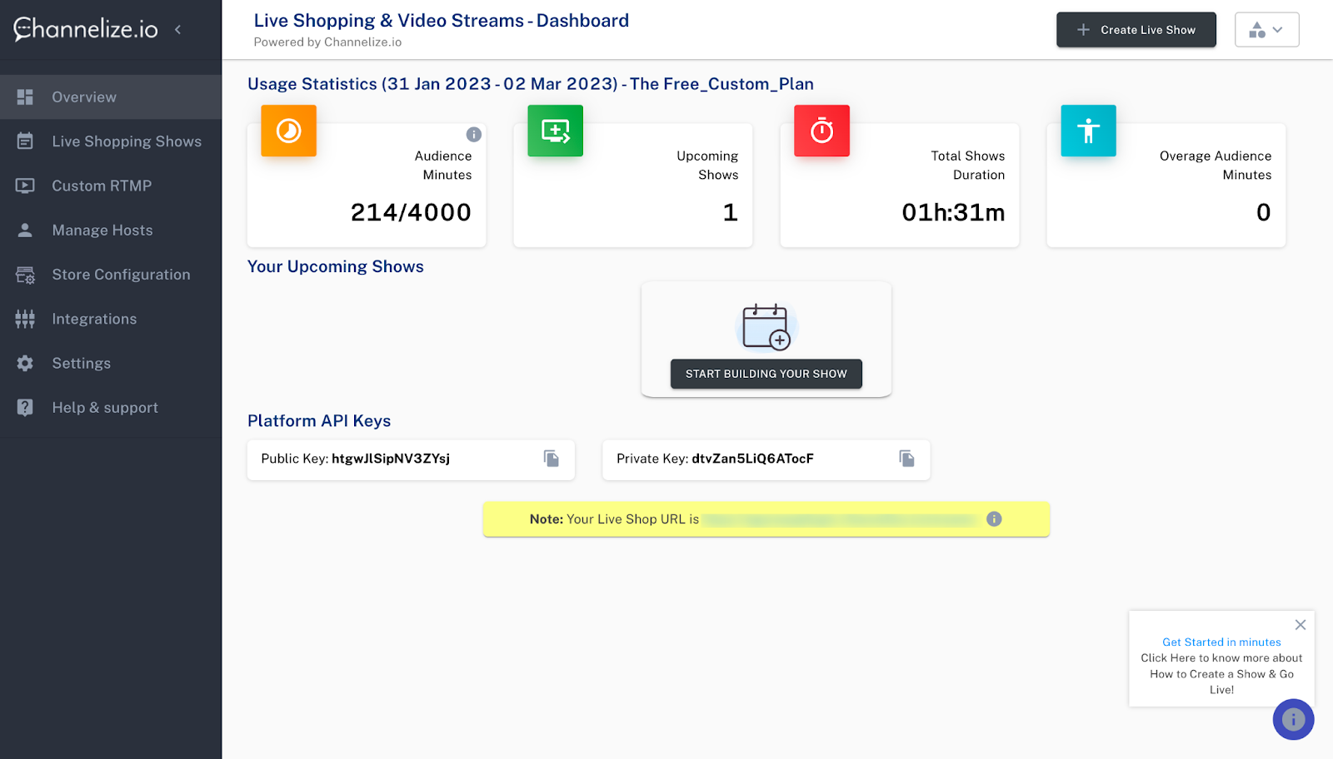Viewport: 1333px width, 759px height.
Task: Open Help & support page
Action: pos(111,408)
